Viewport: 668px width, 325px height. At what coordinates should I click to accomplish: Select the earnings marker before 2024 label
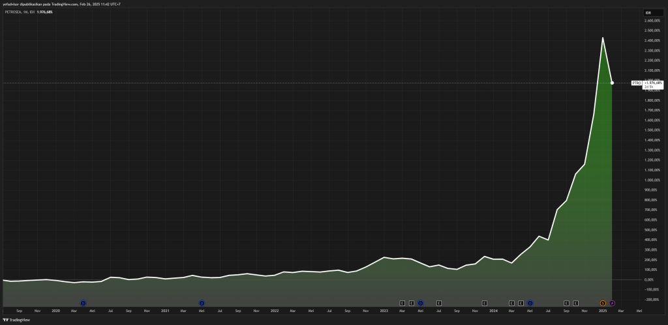tap(485, 303)
